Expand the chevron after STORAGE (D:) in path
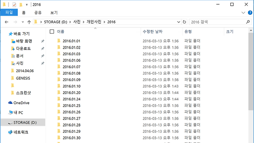254x143 pixels. coord(70,22)
